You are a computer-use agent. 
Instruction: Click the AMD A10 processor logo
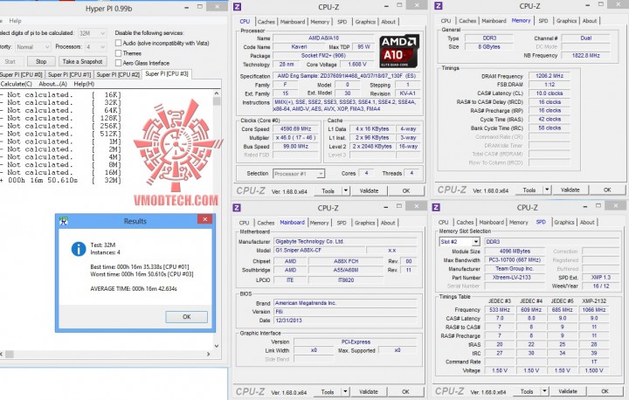coord(399,51)
